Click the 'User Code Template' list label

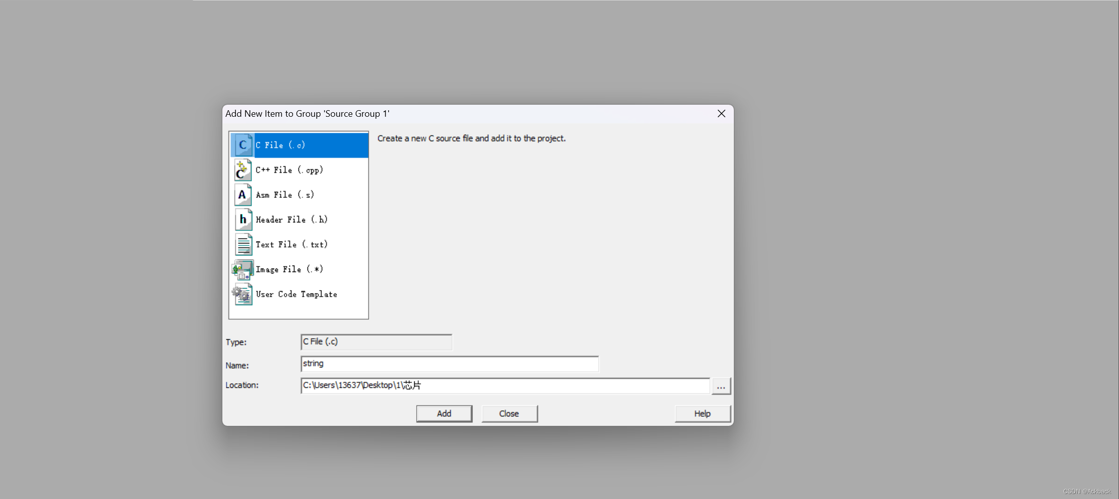pyautogui.click(x=297, y=295)
